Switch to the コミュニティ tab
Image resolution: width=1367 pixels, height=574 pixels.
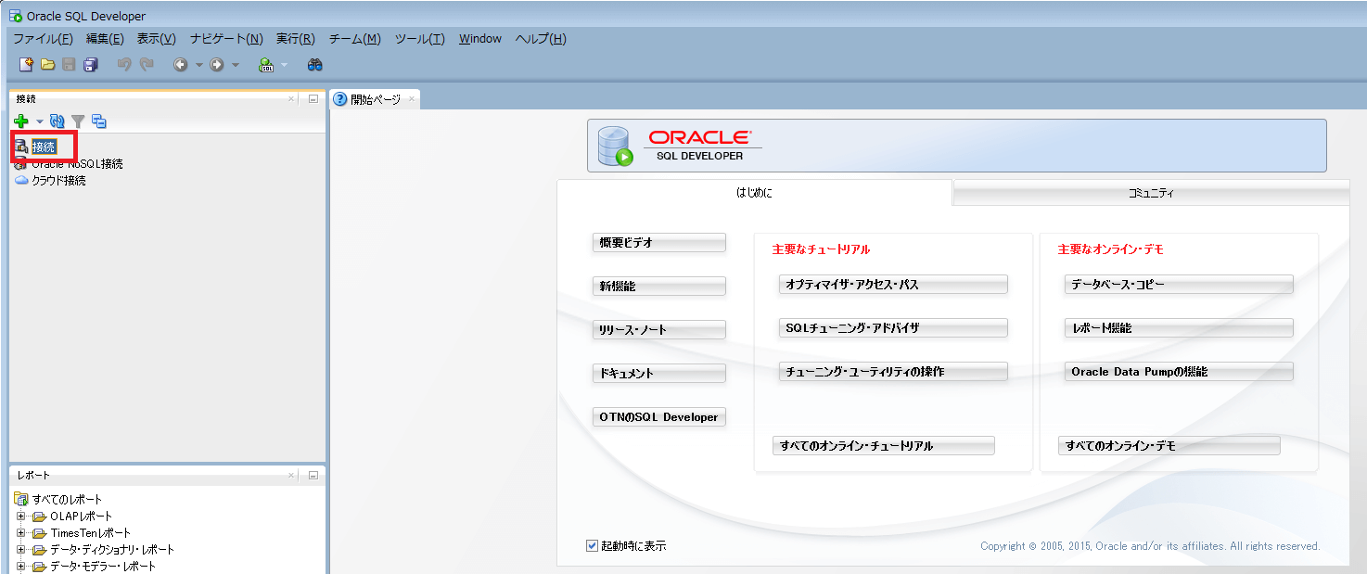pyautogui.click(x=1150, y=193)
